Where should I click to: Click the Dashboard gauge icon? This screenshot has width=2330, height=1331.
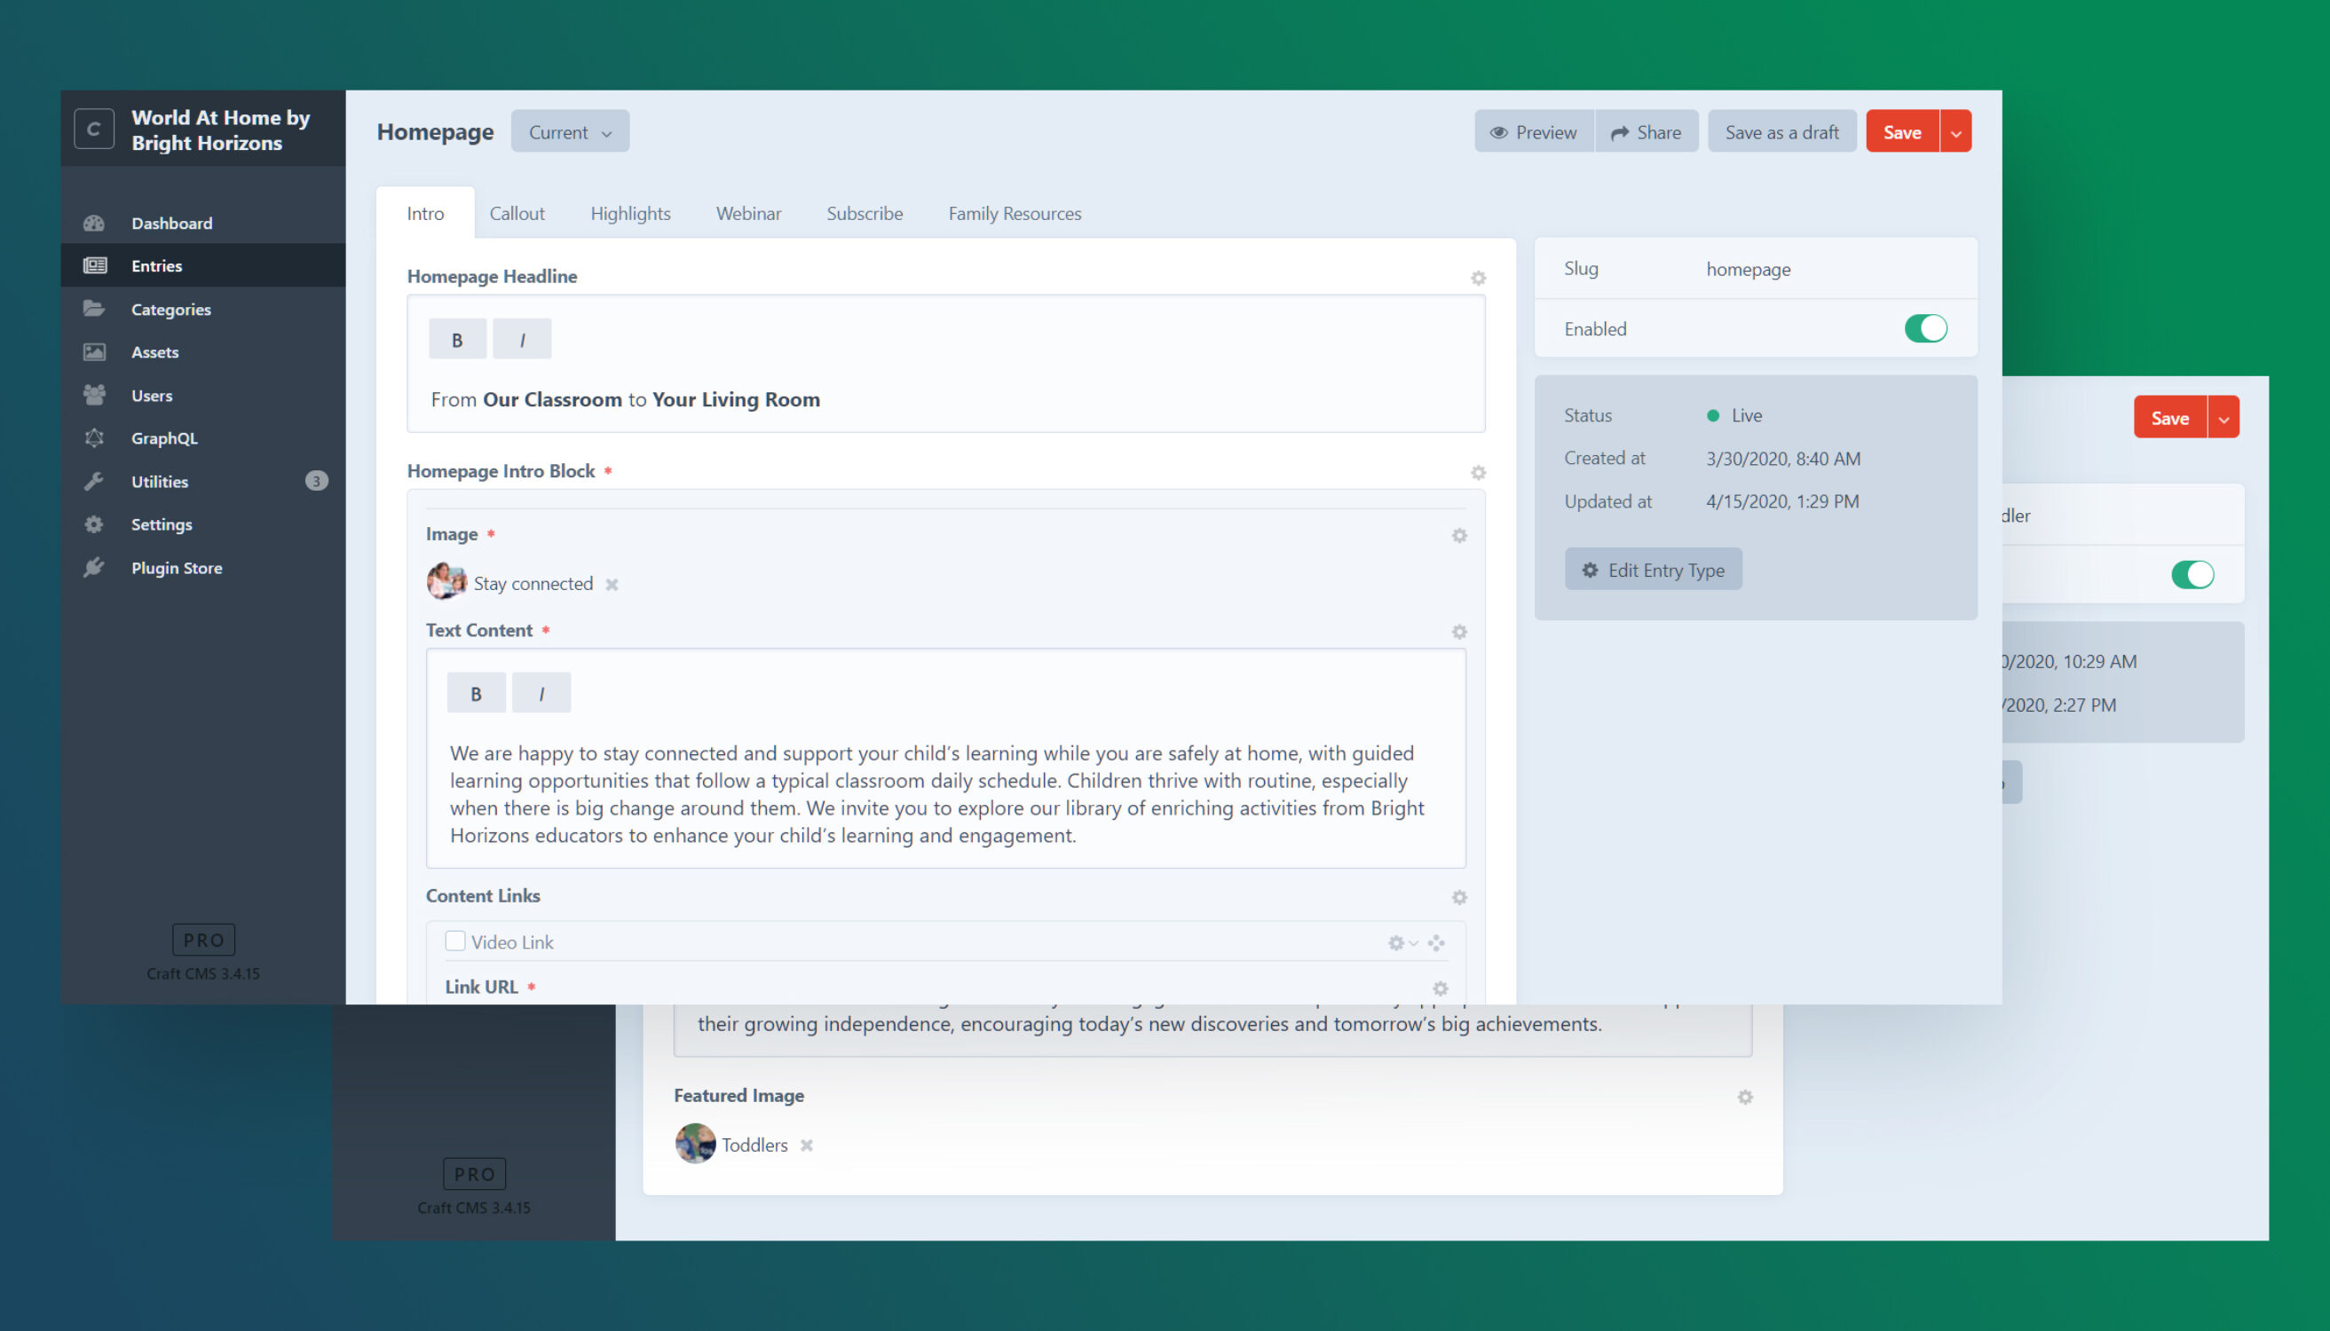click(x=94, y=223)
